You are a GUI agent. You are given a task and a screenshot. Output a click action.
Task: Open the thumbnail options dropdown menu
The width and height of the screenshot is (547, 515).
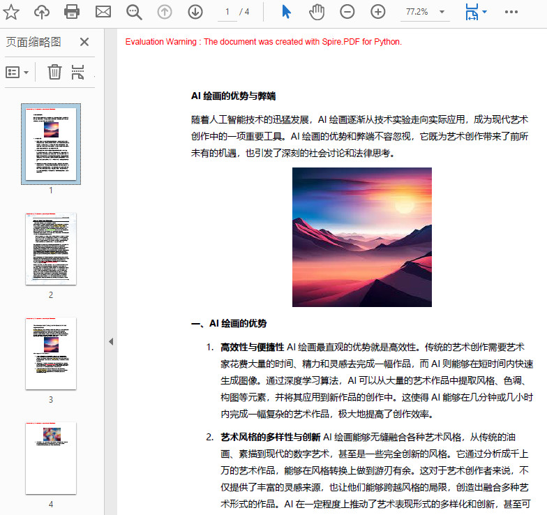[x=17, y=73]
